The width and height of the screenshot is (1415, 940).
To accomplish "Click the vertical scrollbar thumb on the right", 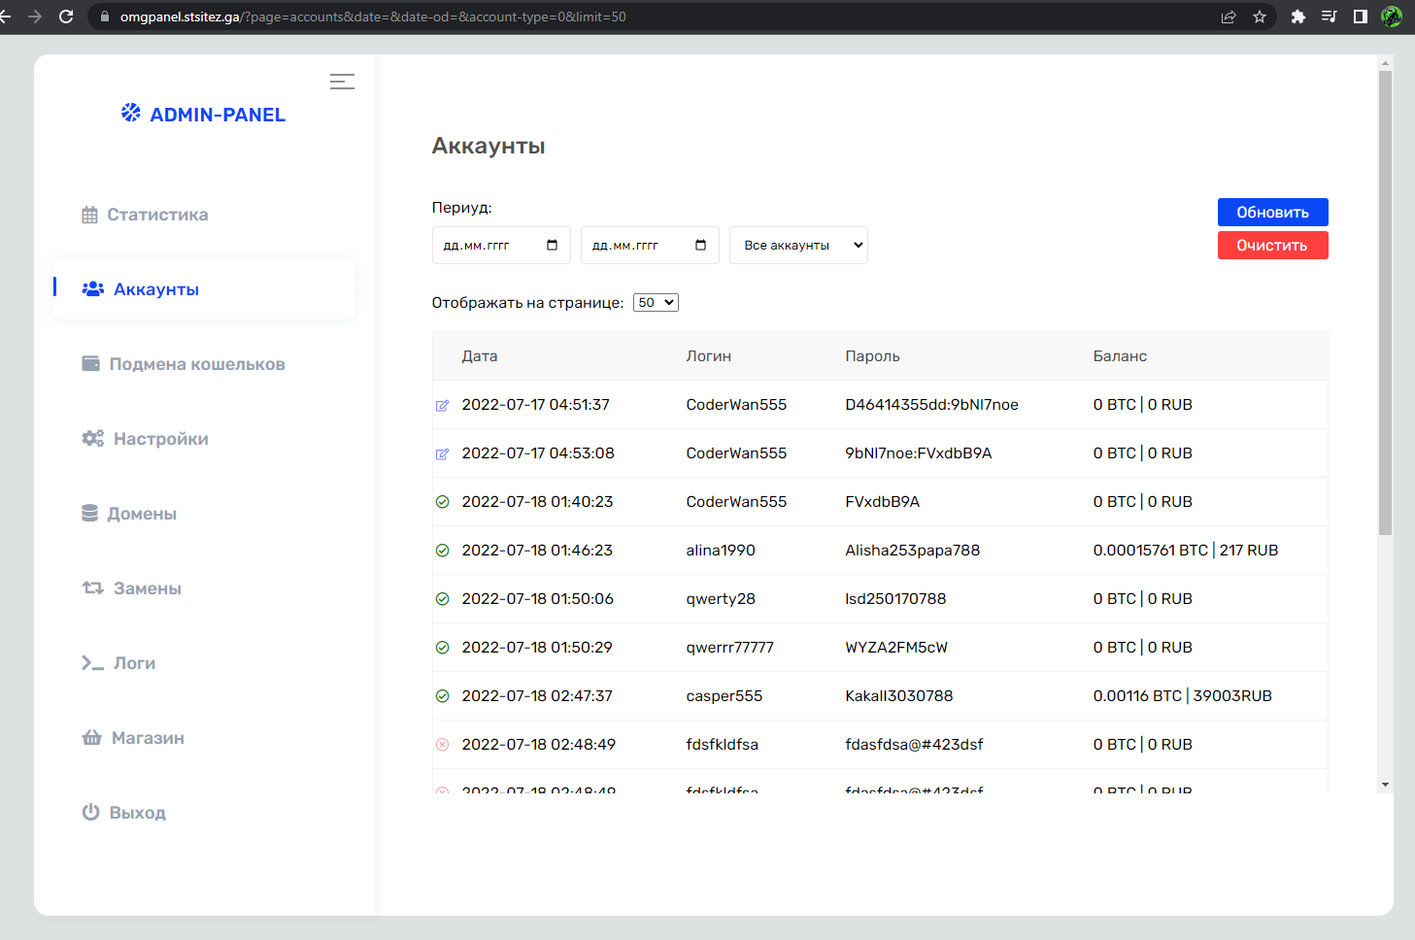I will (1385, 301).
